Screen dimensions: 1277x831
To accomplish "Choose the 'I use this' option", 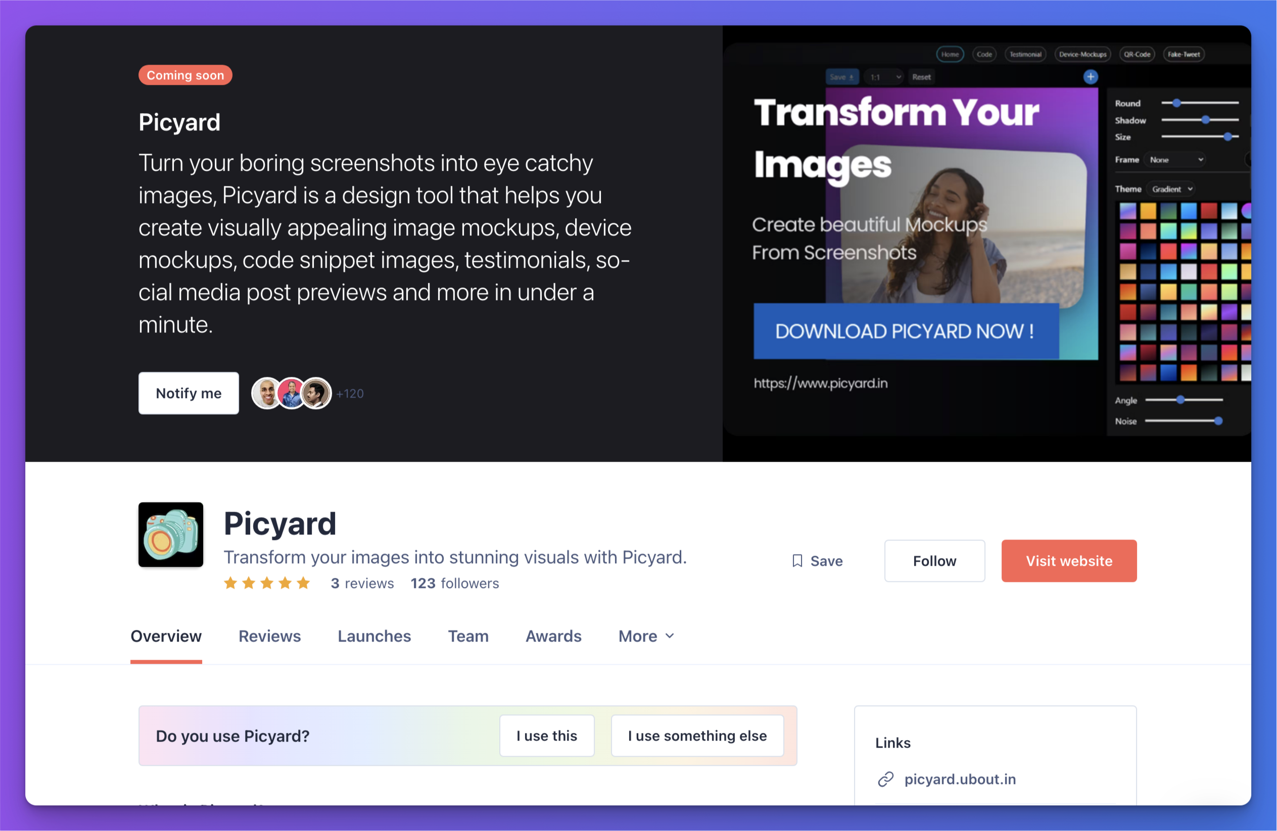I will [x=547, y=736].
